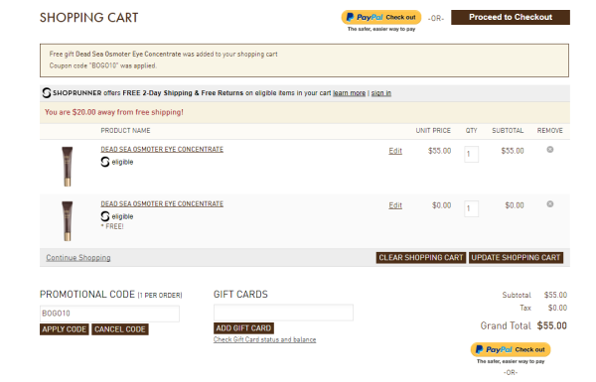Image resolution: width=596 pixels, height=382 pixels.
Task: Focus quantity field of the $55.00 item
Action: [471, 154]
